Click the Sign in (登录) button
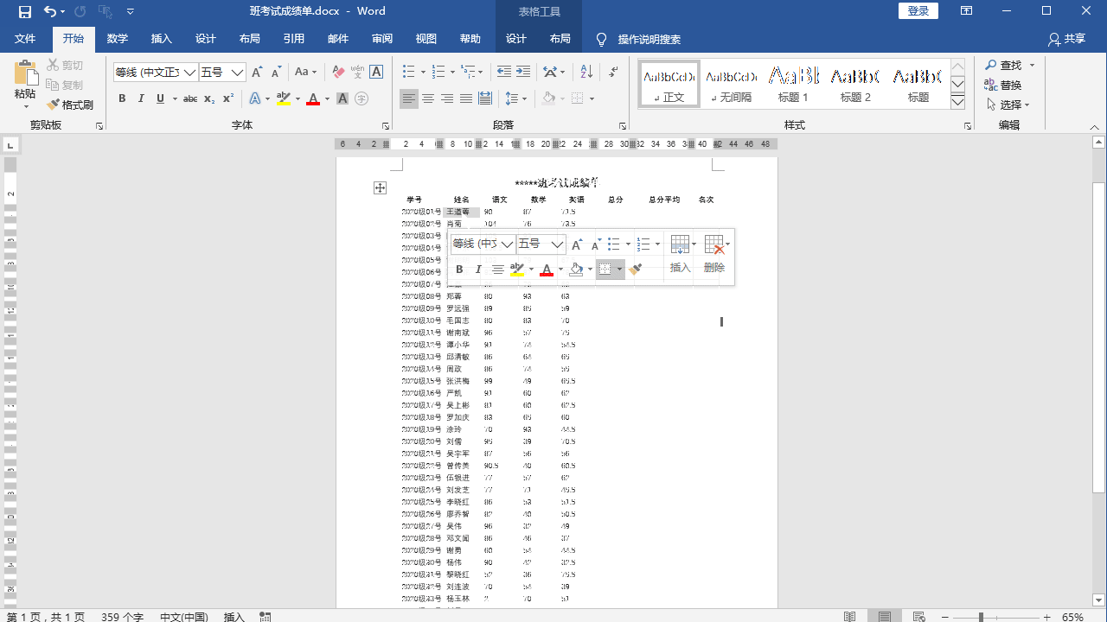 [x=918, y=11]
